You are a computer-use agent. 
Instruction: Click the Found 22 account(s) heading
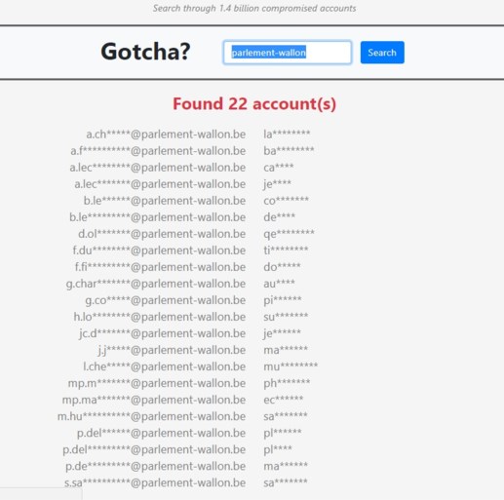pos(254,103)
